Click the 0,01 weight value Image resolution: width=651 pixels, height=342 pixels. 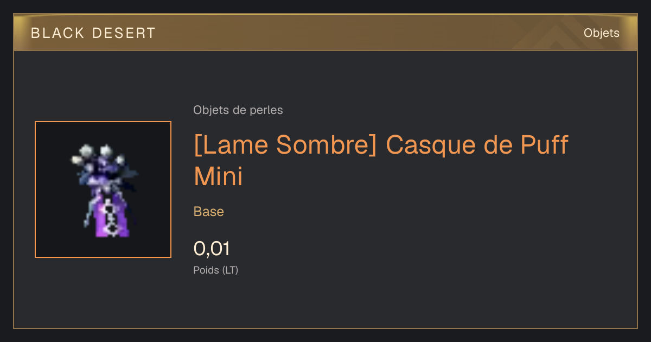[212, 249]
